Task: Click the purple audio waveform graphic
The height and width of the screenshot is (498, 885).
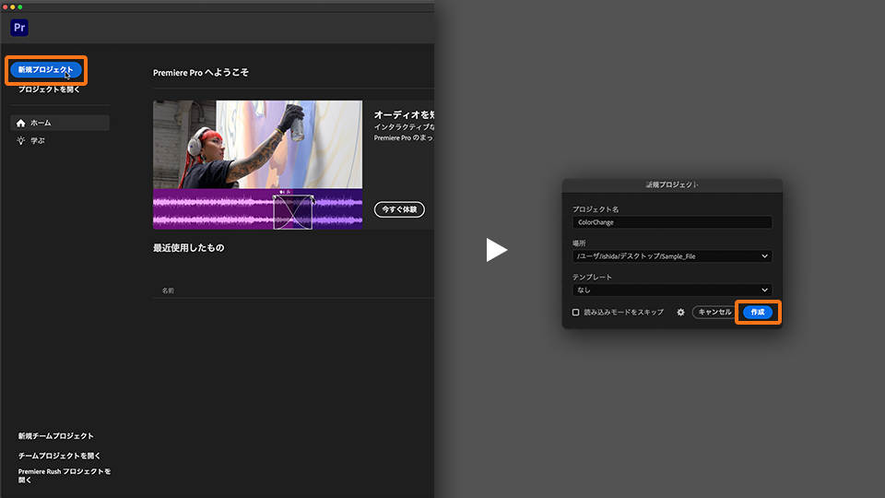Action: tap(257, 209)
